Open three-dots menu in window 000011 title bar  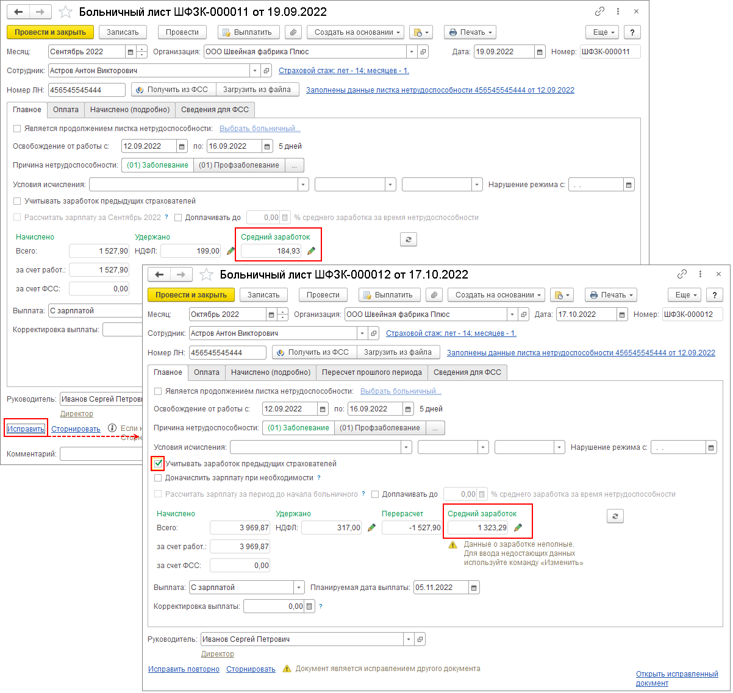pyautogui.click(x=618, y=12)
